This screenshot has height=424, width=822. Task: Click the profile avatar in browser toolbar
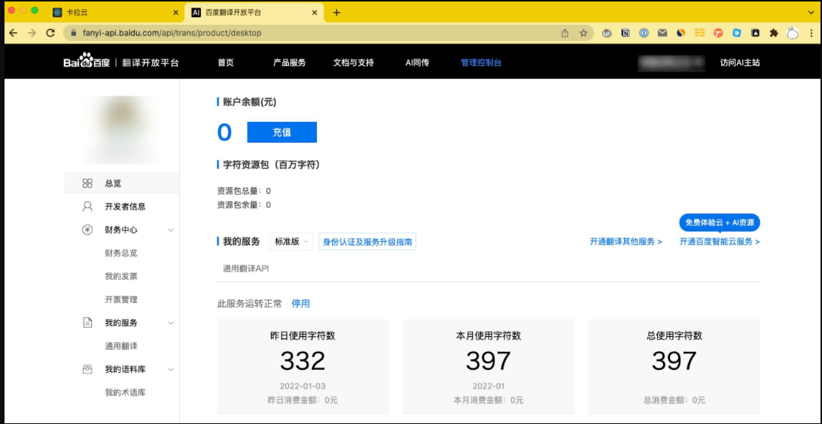point(793,33)
